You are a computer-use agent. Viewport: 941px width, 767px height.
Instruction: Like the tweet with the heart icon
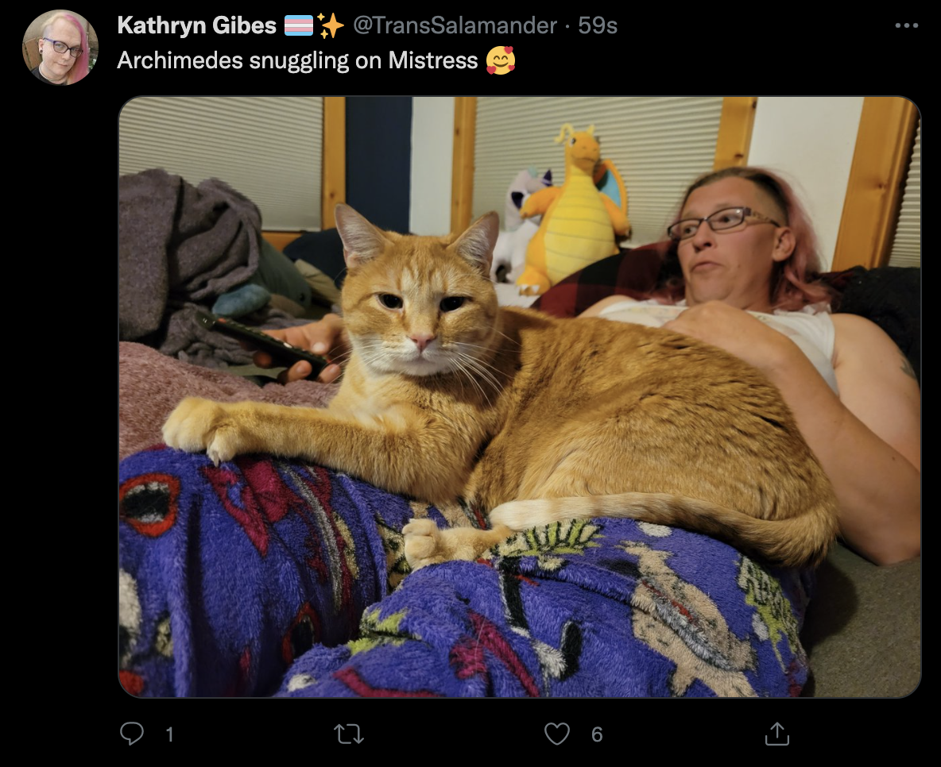point(557,734)
